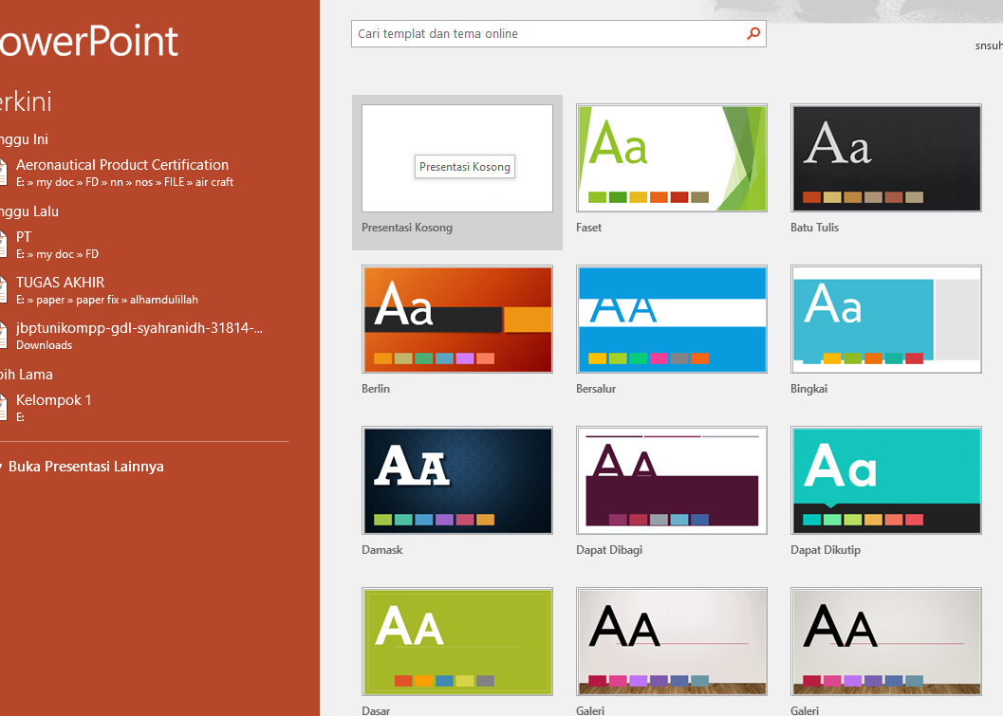
Task: Open the Damask template
Action: pos(456,480)
